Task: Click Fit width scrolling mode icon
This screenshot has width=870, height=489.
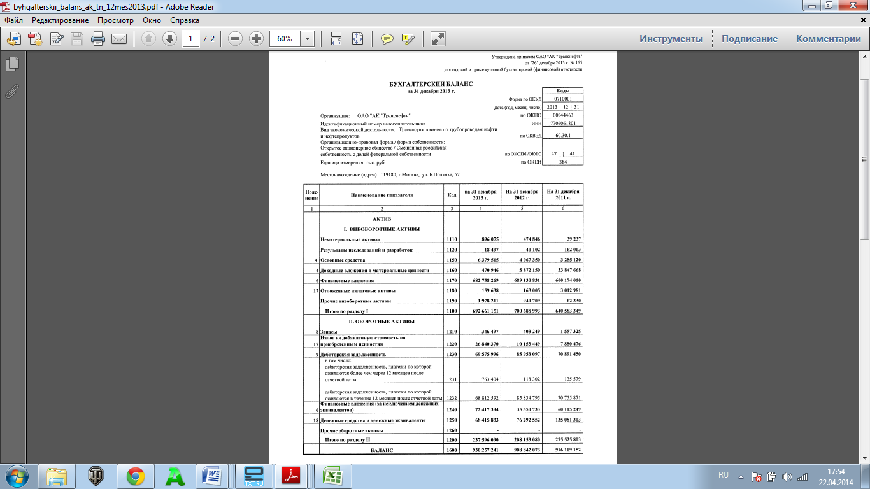Action: click(336, 39)
